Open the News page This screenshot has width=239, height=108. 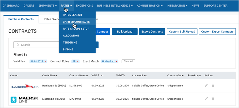pos(195,6)
